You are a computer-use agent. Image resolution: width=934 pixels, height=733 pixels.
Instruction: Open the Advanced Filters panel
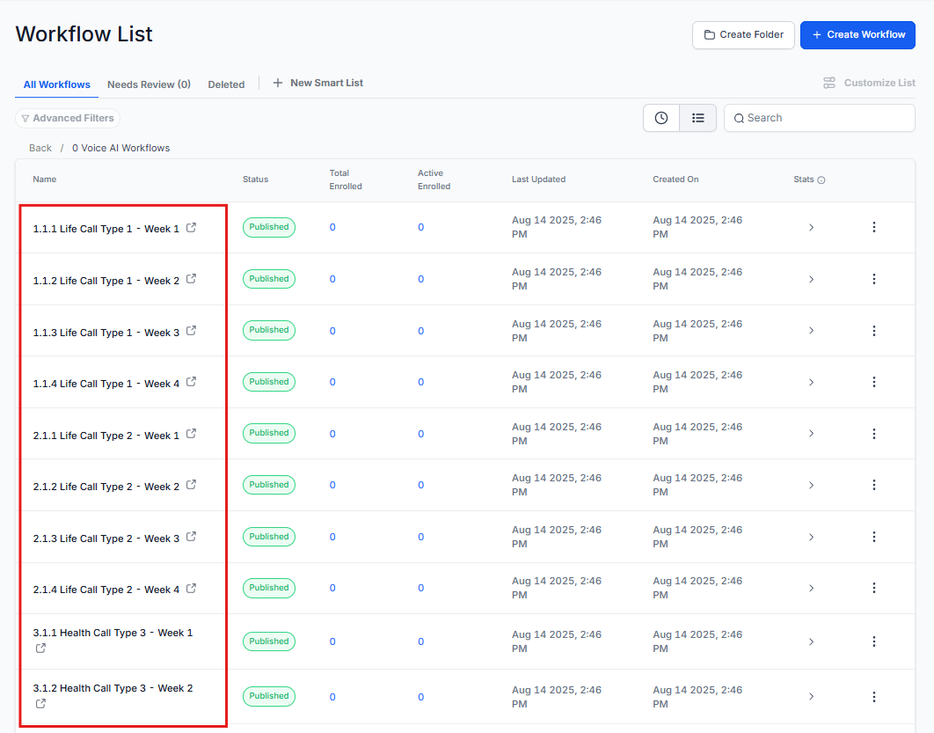[68, 118]
